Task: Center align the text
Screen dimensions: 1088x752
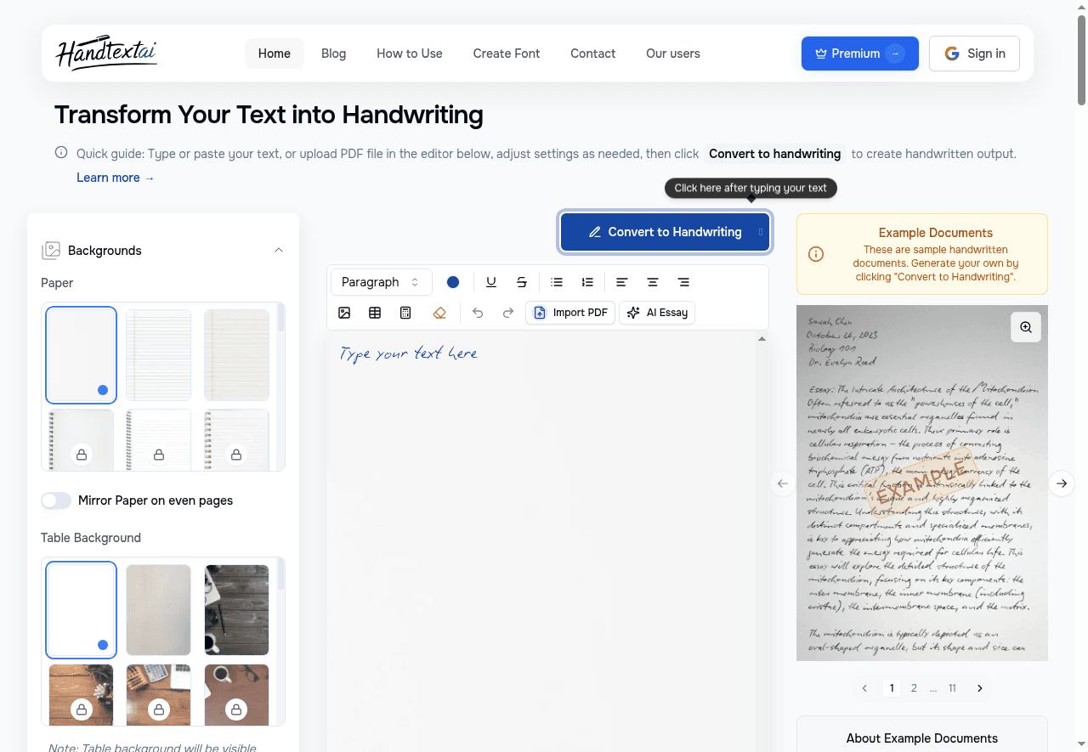Action: pyautogui.click(x=653, y=282)
